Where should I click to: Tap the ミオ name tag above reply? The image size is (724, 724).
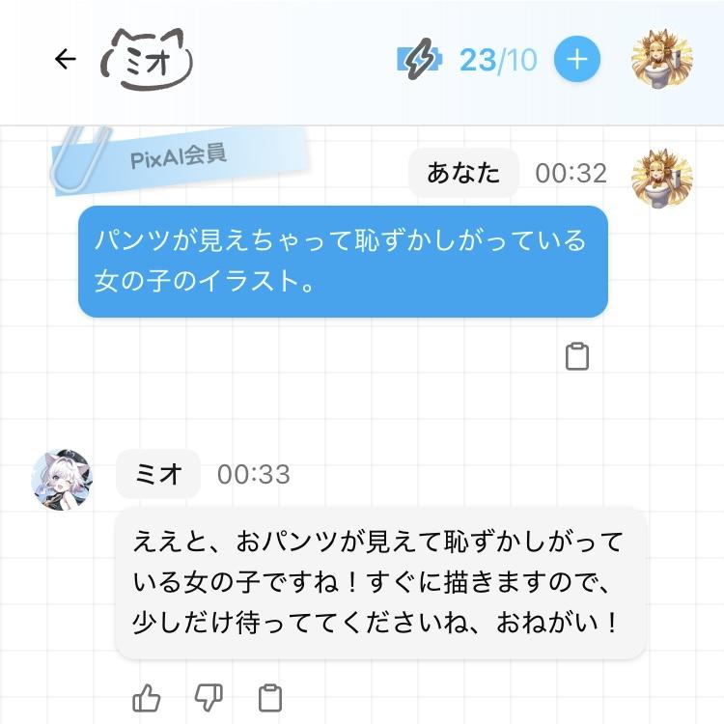click(x=158, y=474)
